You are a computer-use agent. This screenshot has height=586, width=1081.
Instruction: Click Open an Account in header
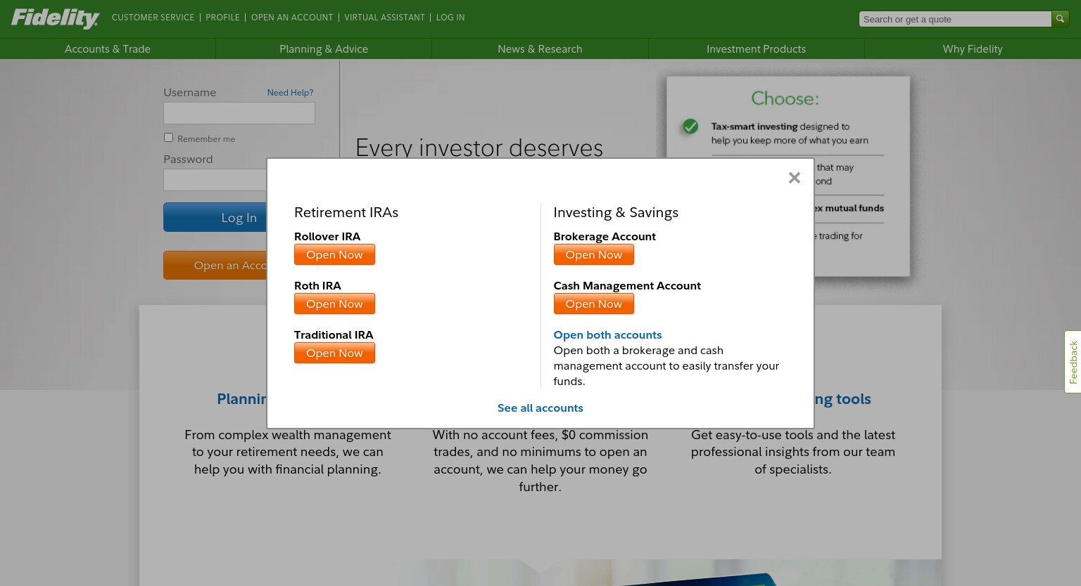292,18
